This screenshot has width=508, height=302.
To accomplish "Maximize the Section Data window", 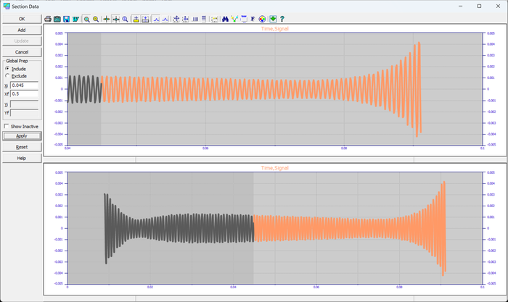I will click(x=479, y=6).
